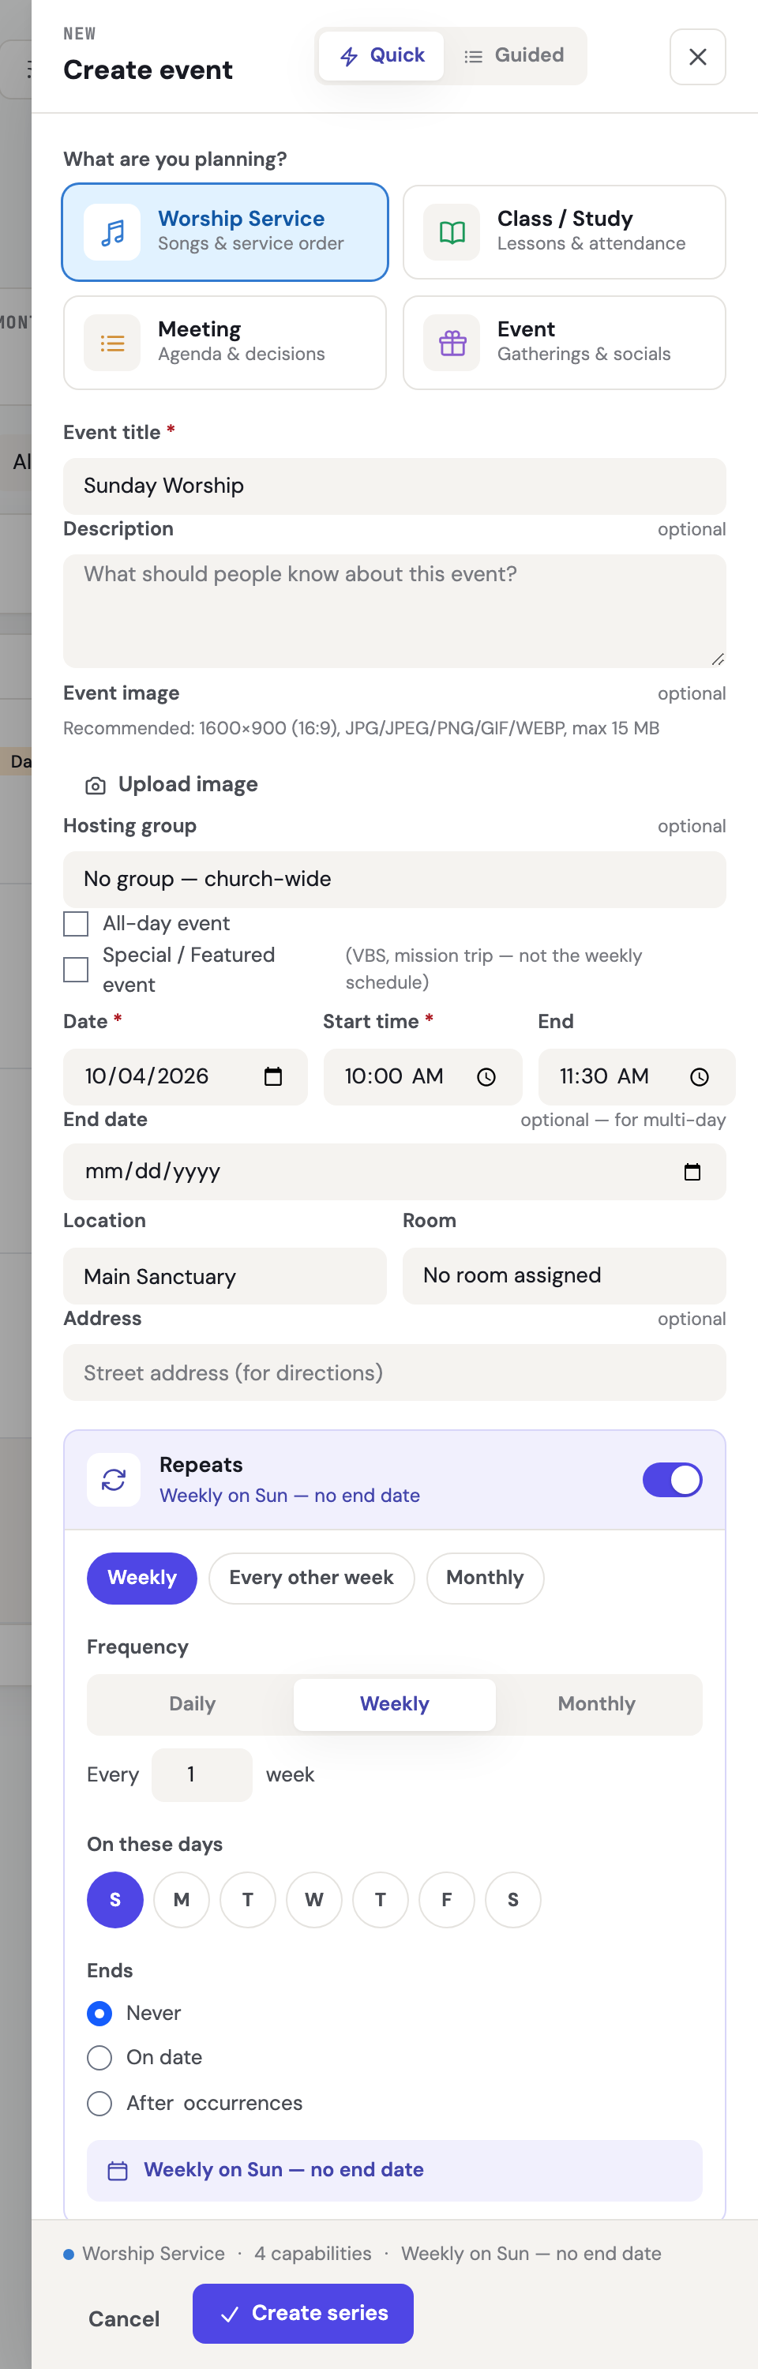The image size is (758, 2369).
Task: Toggle the F day button
Action: pos(446,1899)
